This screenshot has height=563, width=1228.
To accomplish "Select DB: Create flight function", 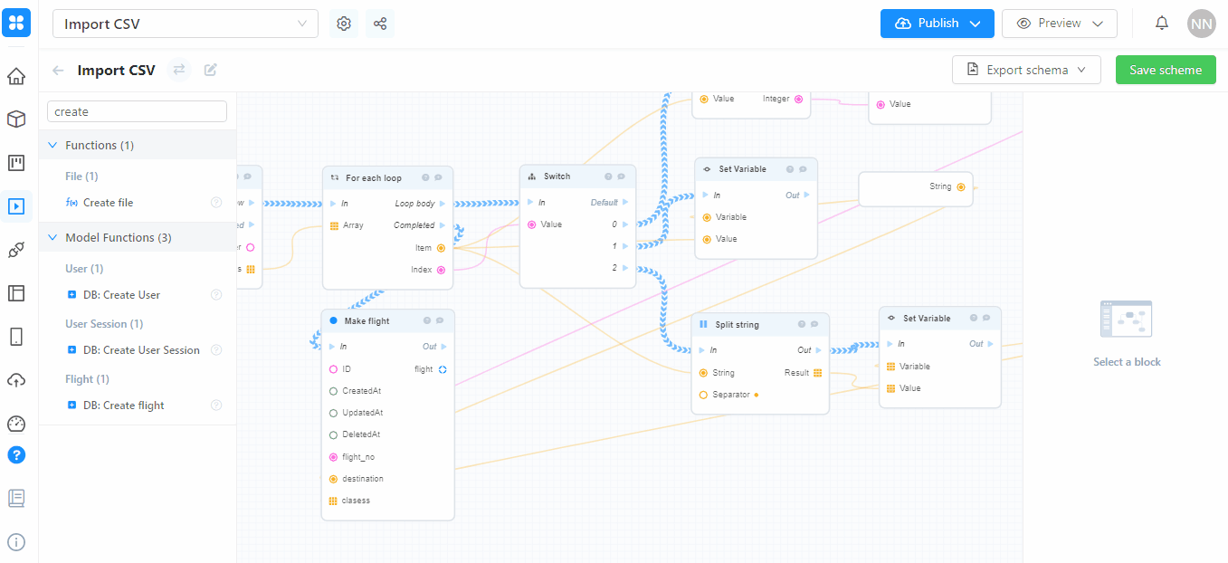I will [123, 406].
